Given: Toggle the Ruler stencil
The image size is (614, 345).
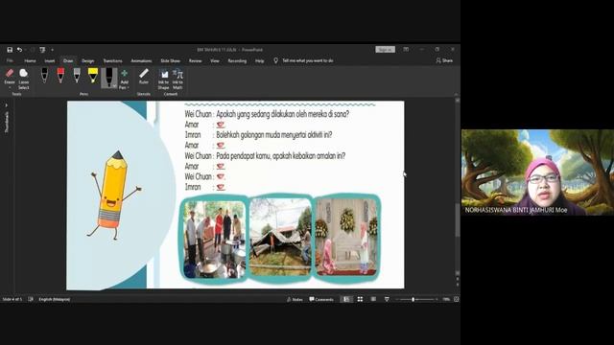Looking at the screenshot, I should coord(144,77).
